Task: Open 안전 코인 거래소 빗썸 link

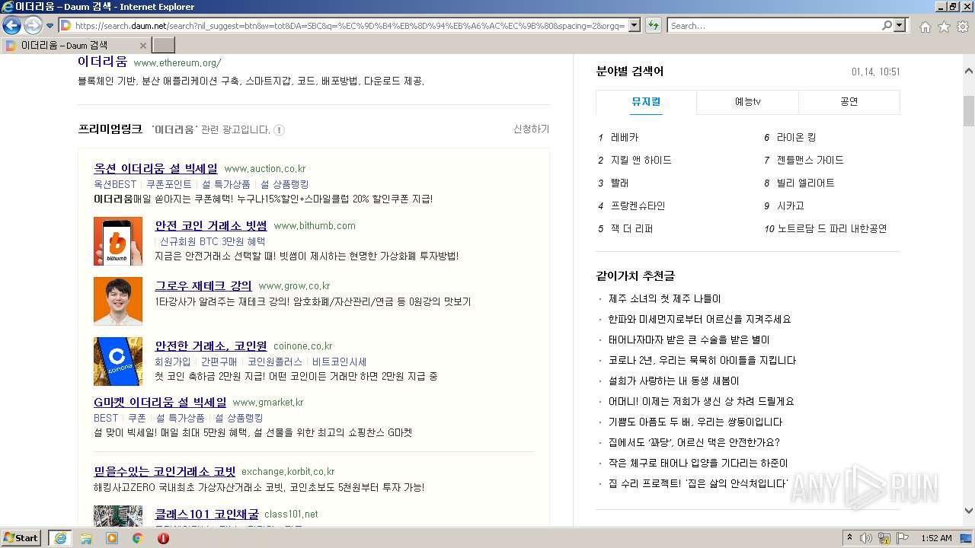Action: 211,225
